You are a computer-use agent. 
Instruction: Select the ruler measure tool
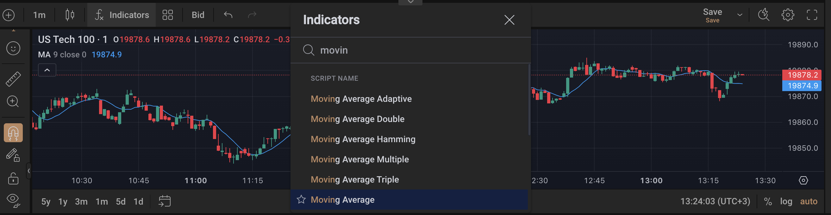(13, 79)
